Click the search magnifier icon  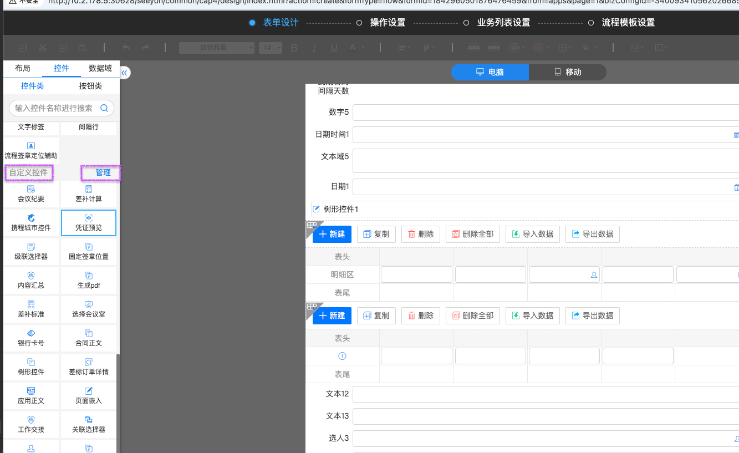[x=104, y=108]
